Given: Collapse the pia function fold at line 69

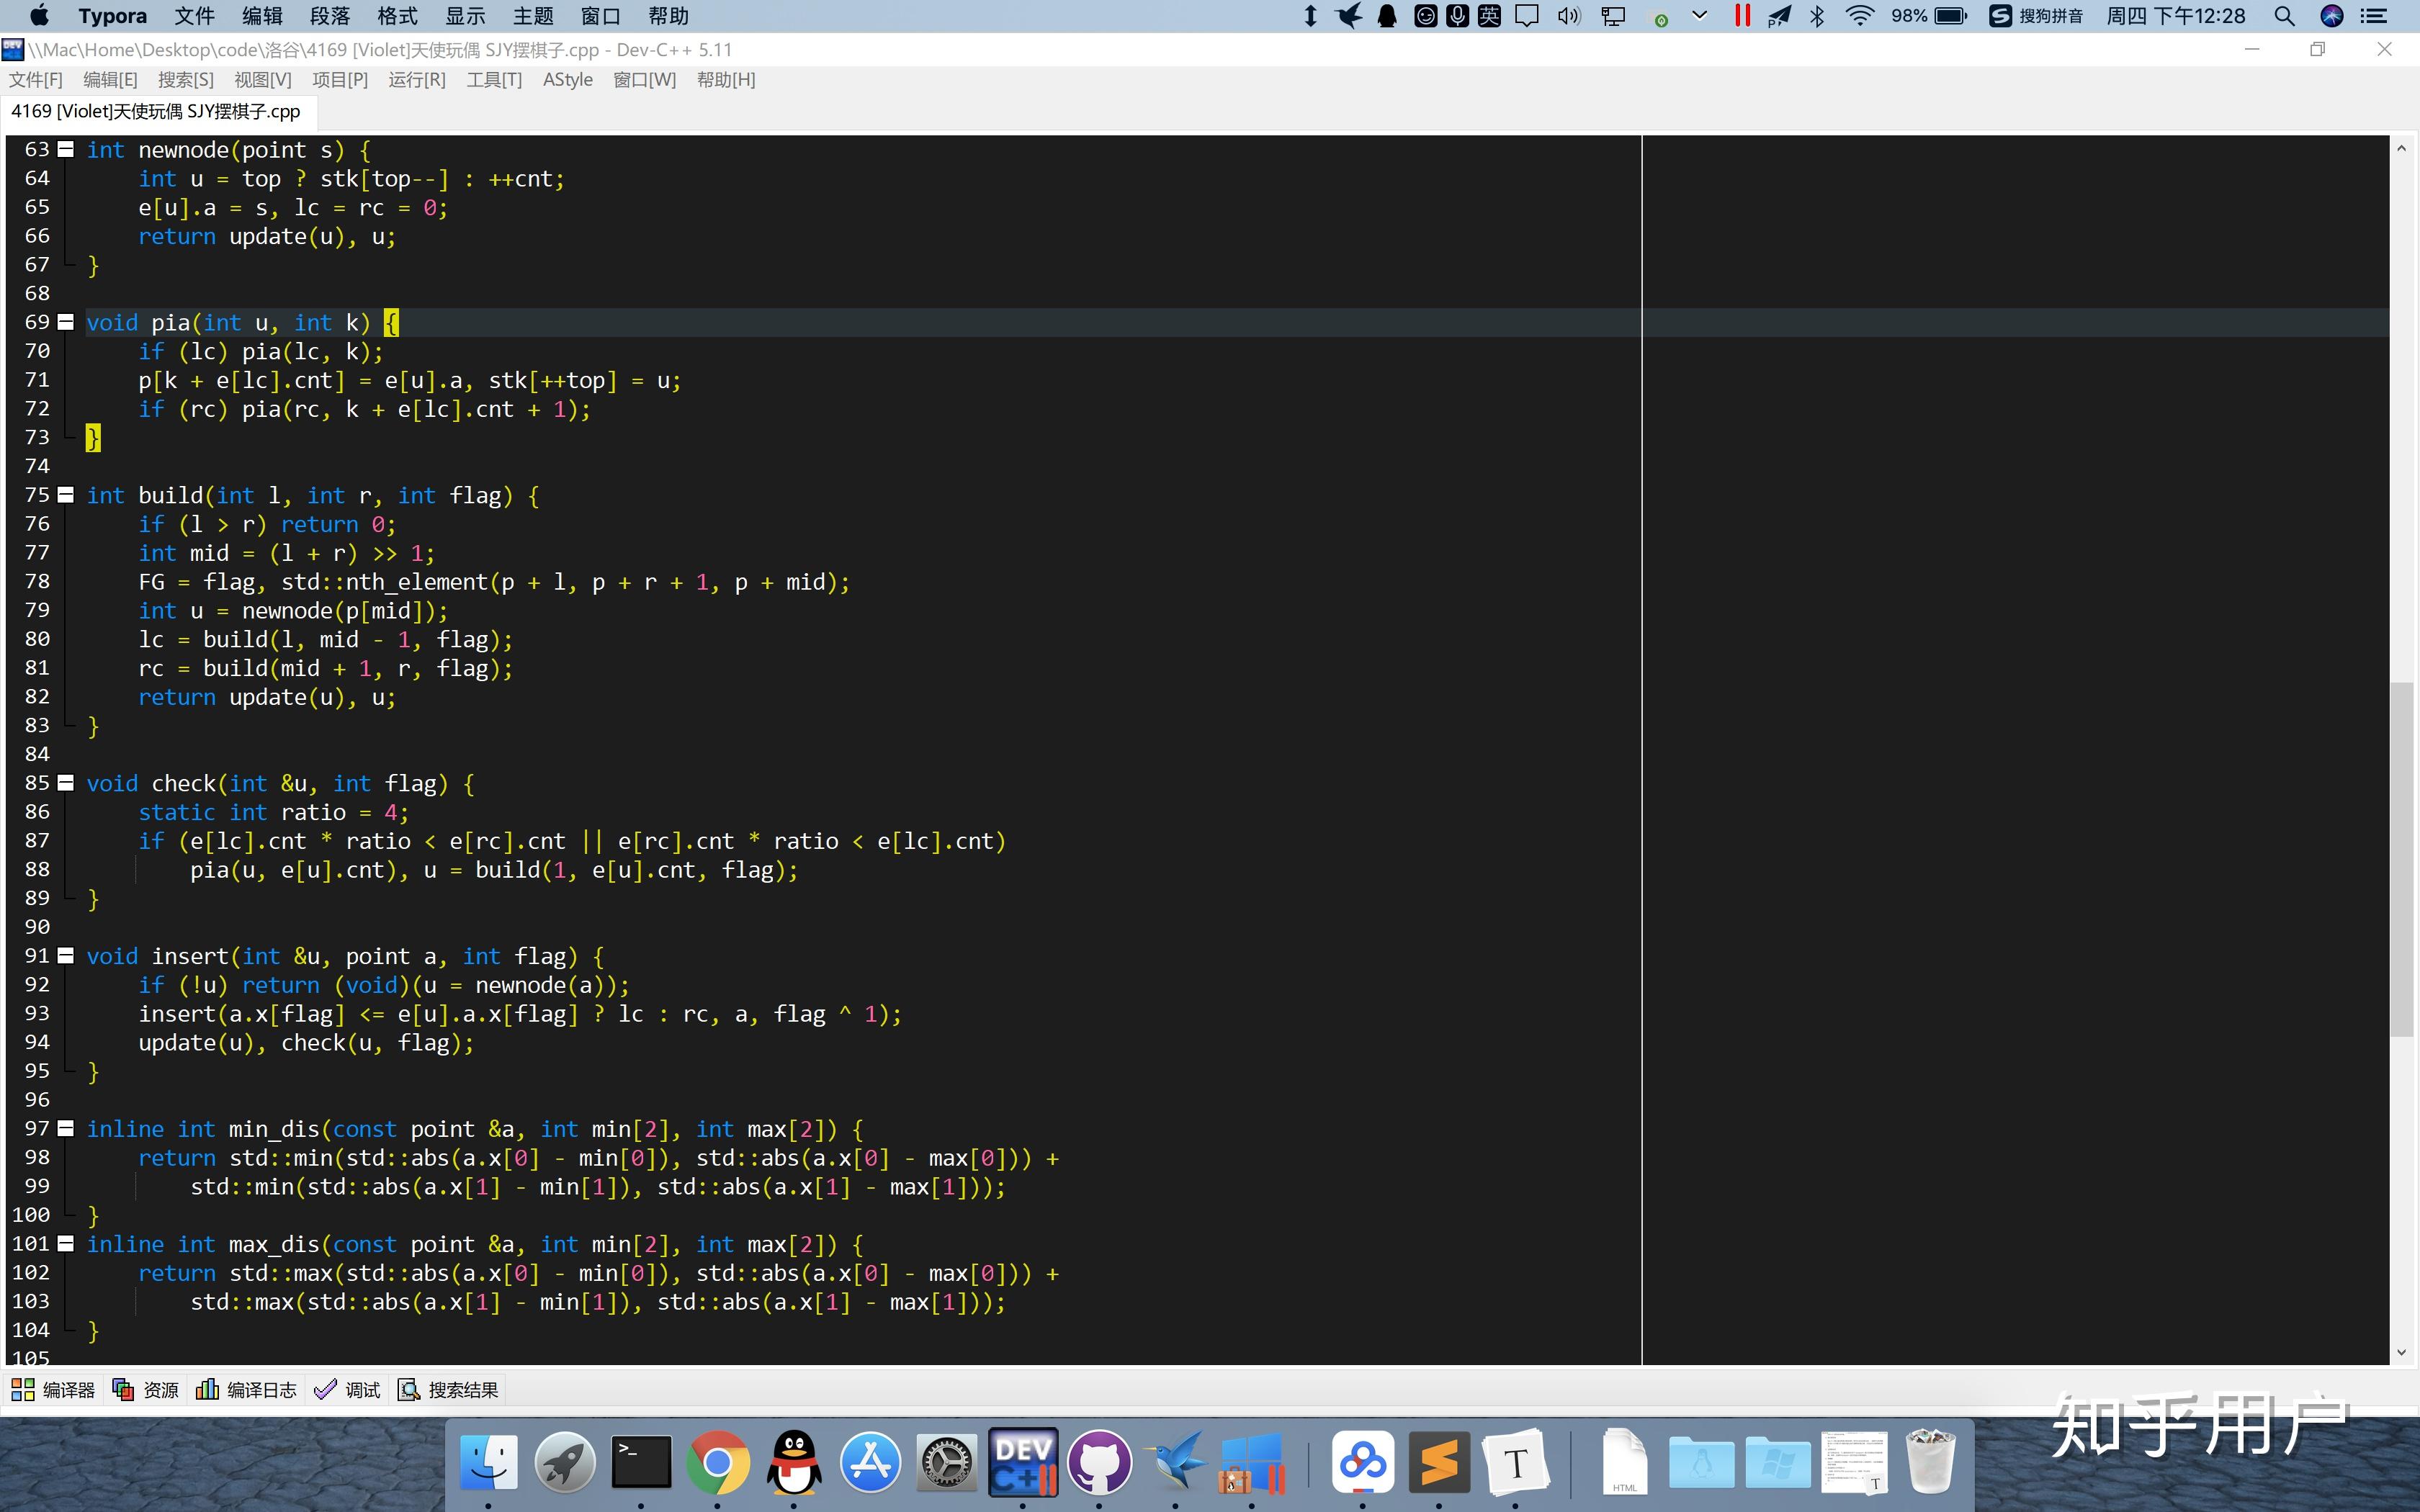Looking at the screenshot, I should coord(66,321).
